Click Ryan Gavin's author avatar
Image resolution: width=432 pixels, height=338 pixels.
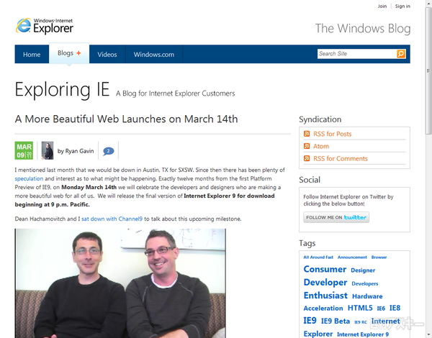click(x=48, y=150)
